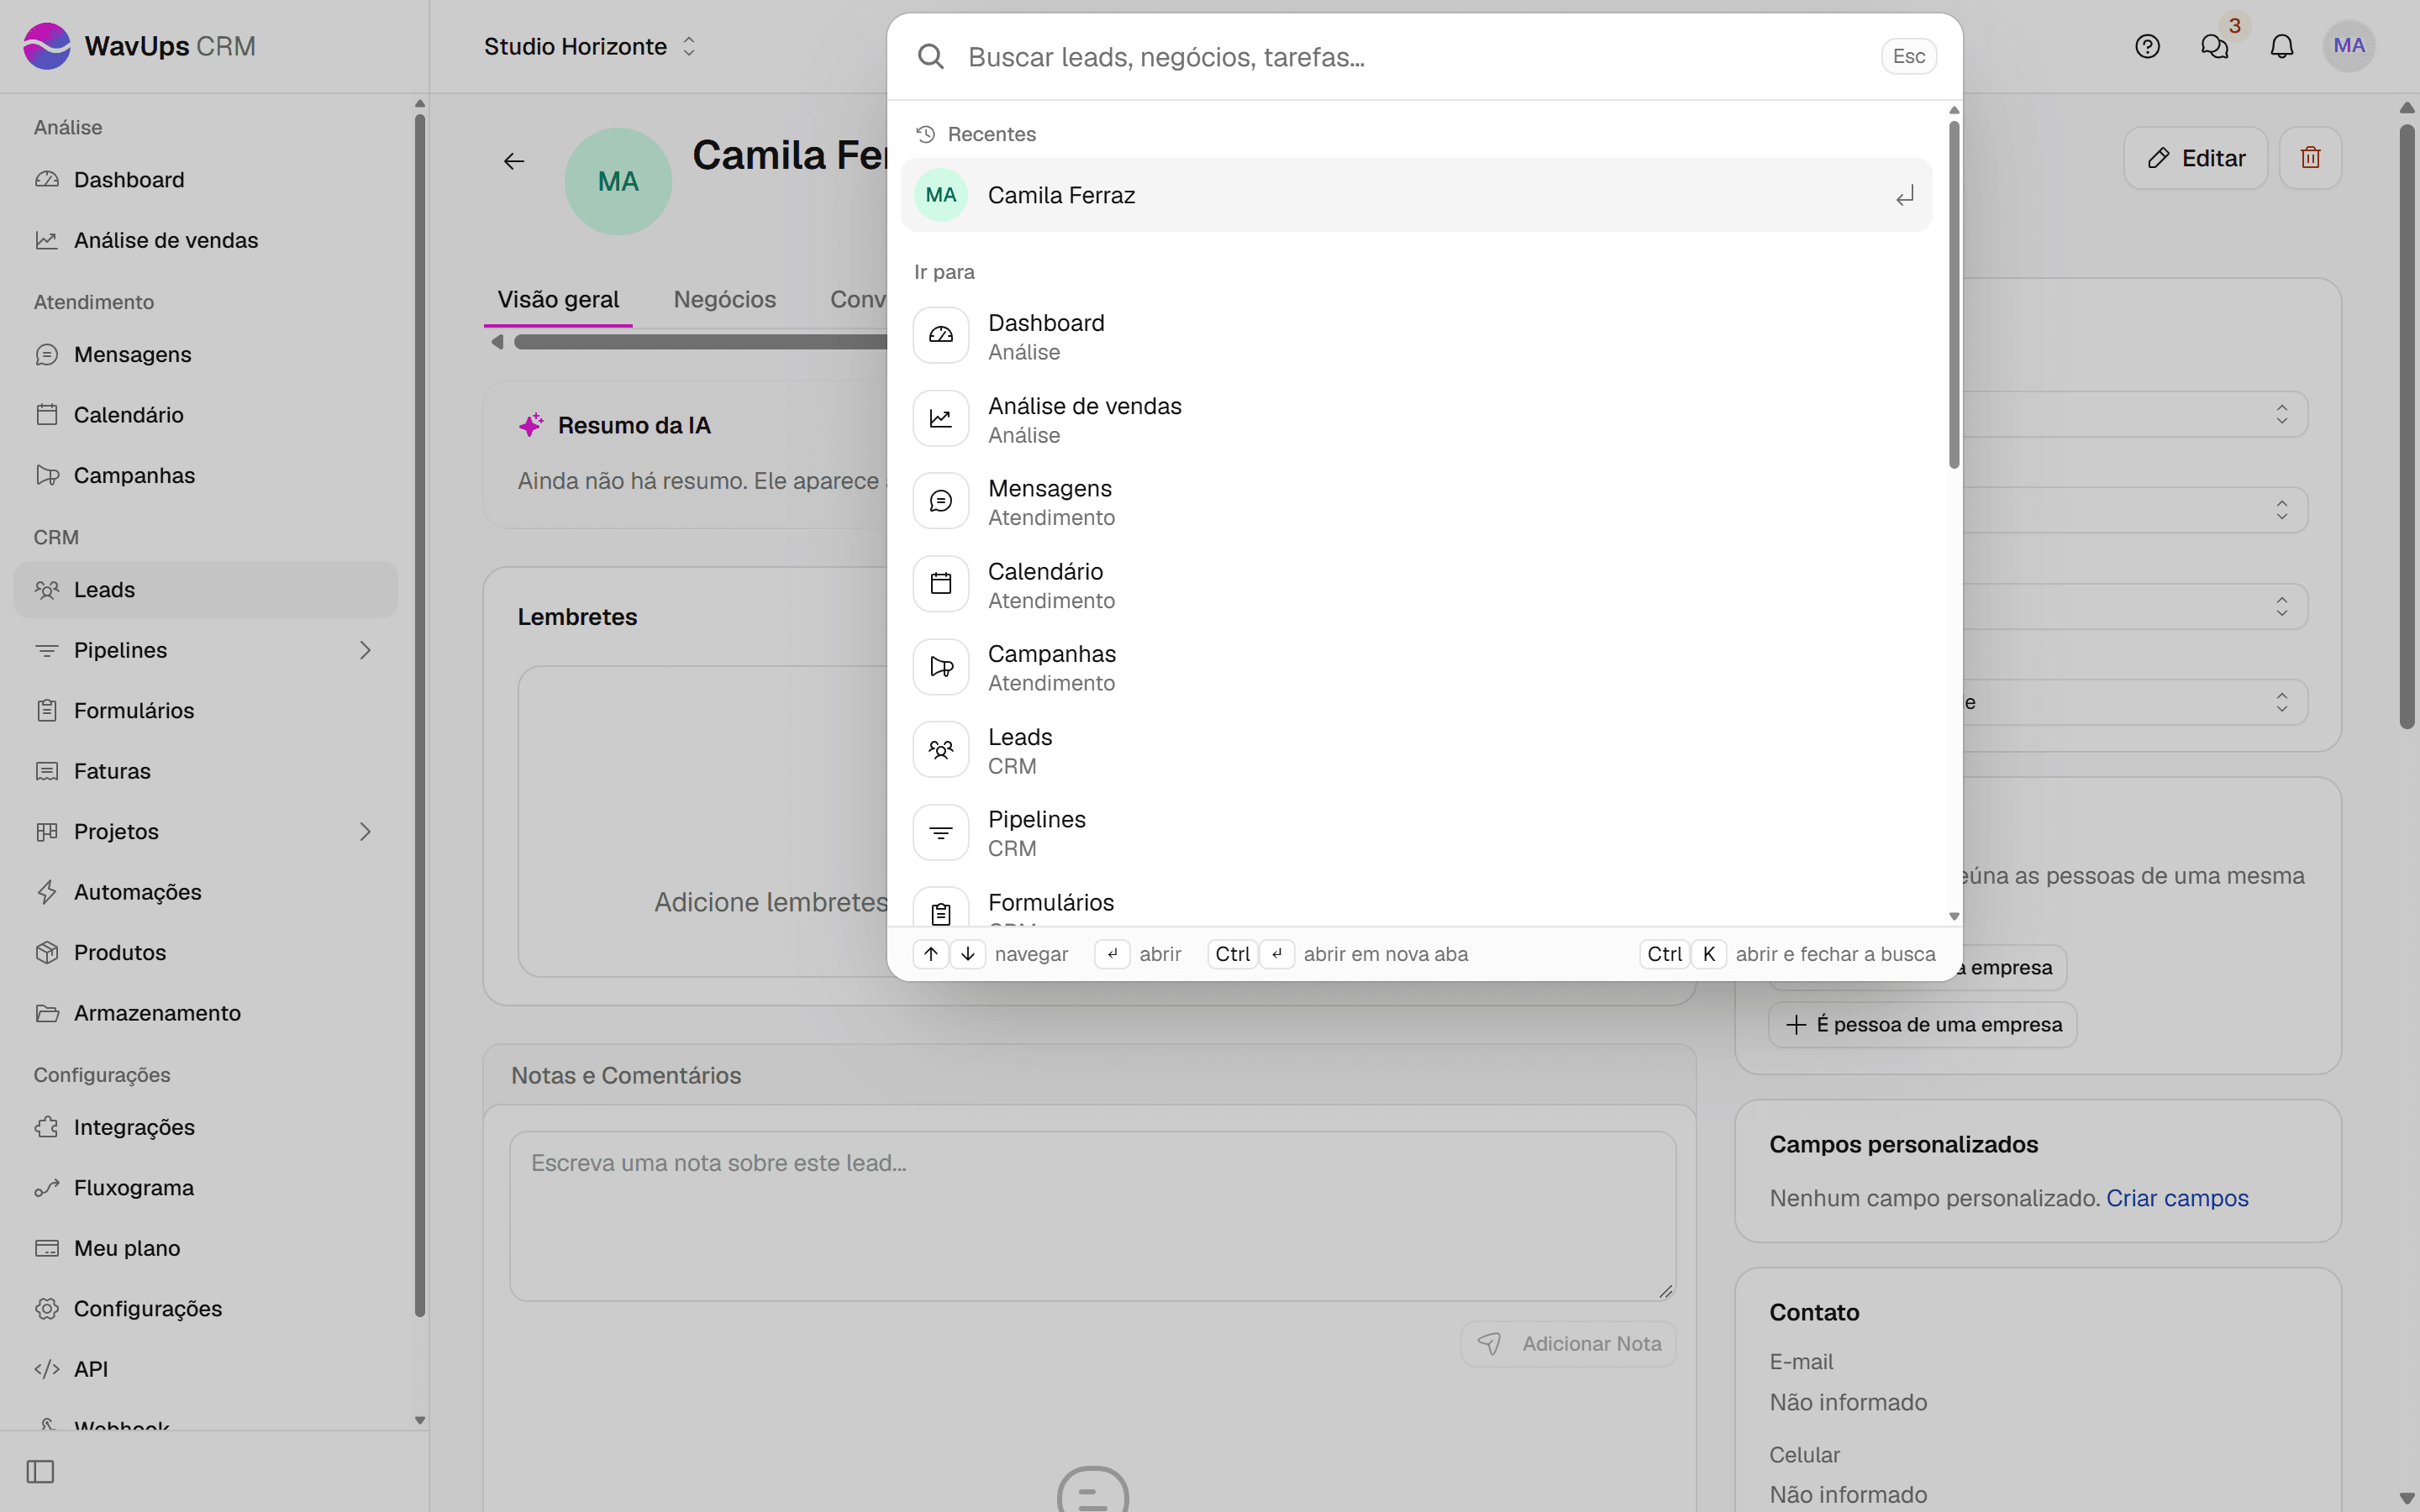Focus the Buscar leads search field
The width and height of the screenshot is (2420, 1512).
1416,57
